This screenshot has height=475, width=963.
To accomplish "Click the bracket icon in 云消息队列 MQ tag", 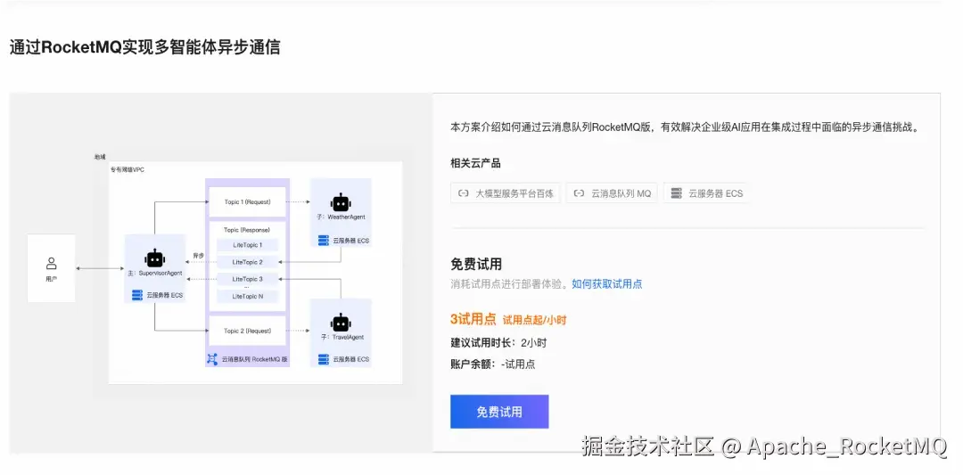I will 579,193.
